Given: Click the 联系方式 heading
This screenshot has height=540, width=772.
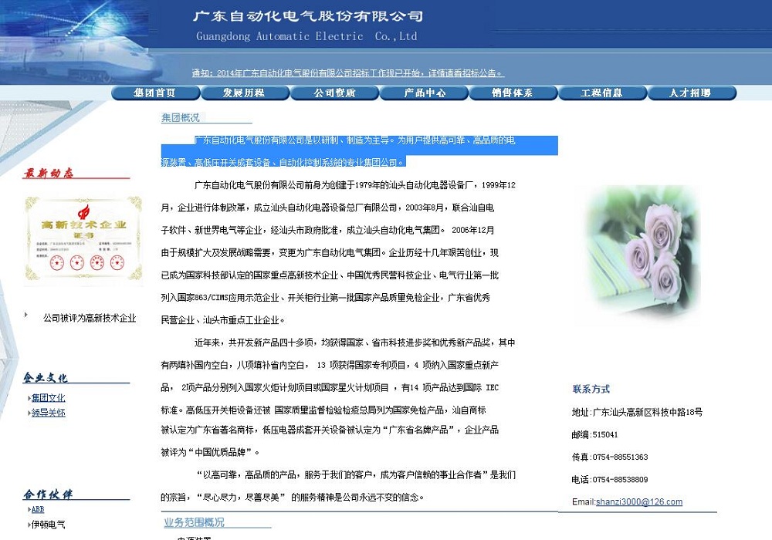Looking at the screenshot, I should tap(591, 389).
